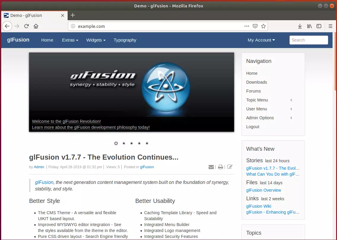Click into the site Search field
The width and height of the screenshot is (337, 240).
coord(309,40)
